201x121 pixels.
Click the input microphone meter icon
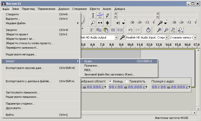160,23
